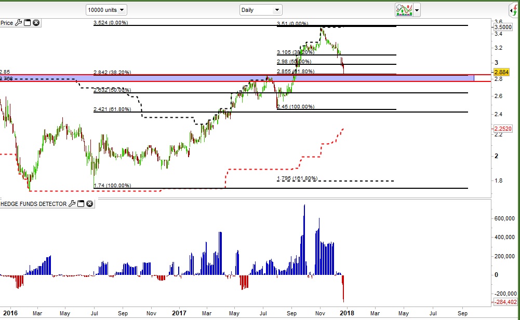This screenshot has height=320, width=520.
Task: Select the 2.421 (61.80%) Fibonacci label
Action: (x=112, y=109)
